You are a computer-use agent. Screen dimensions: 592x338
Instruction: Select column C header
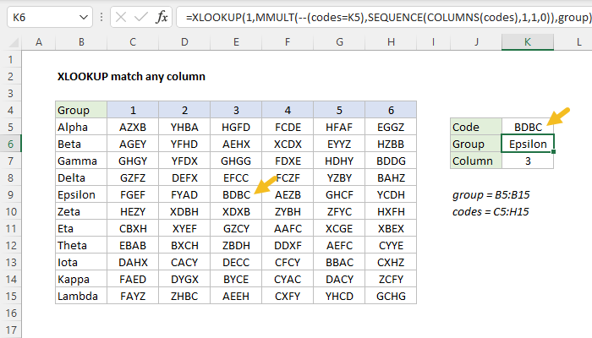click(x=133, y=42)
